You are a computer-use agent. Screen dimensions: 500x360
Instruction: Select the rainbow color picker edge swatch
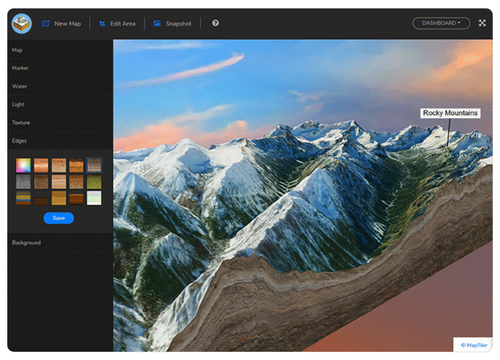tap(23, 165)
